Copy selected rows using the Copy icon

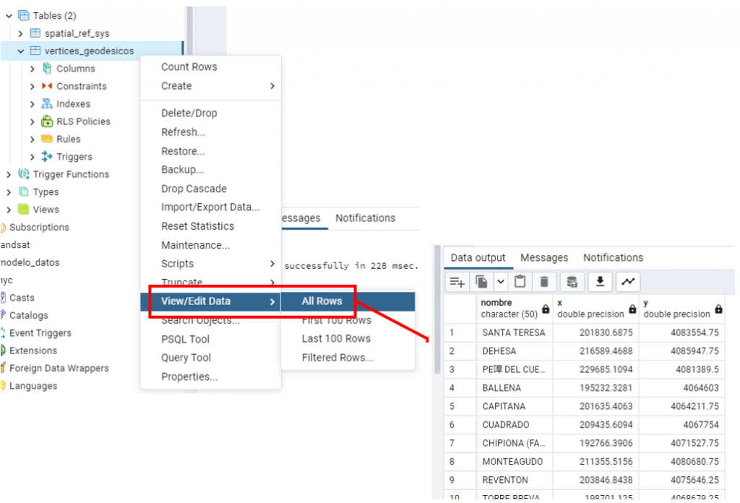click(x=481, y=282)
